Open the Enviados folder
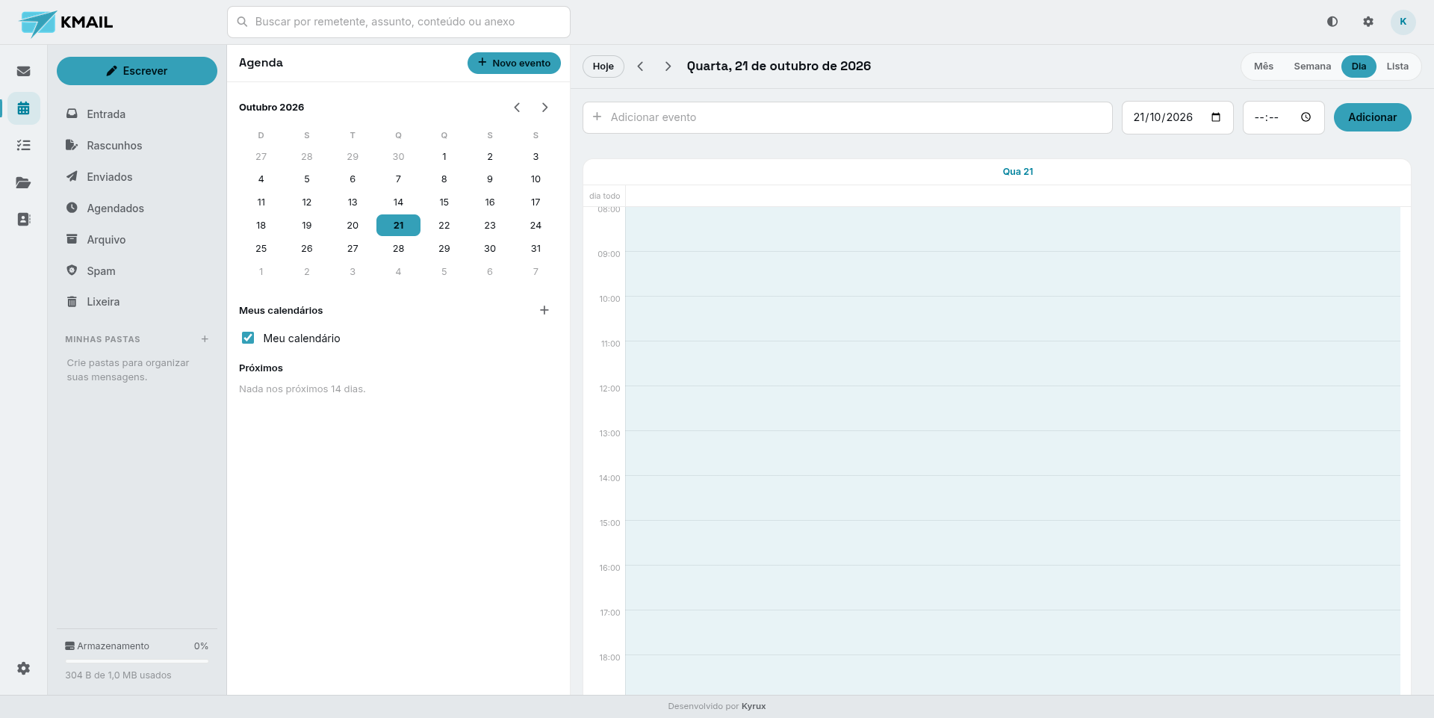Screen dimensions: 1434x718 [x=137, y=177]
